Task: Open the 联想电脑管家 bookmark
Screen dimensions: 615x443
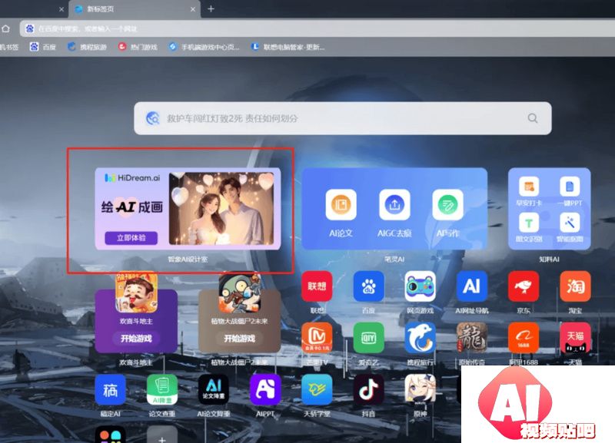Action: click(288, 47)
